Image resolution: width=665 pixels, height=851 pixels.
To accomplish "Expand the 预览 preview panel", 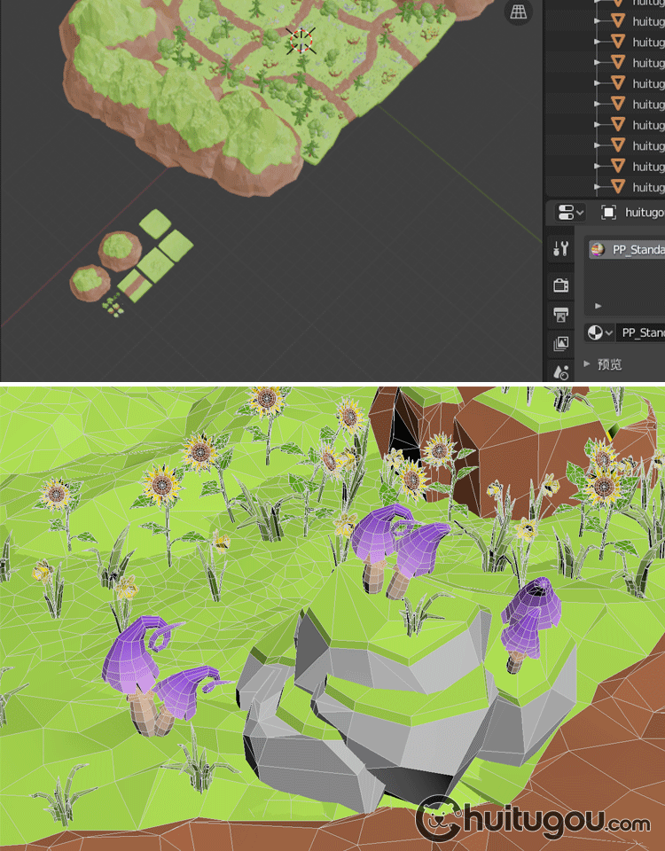I will tap(587, 363).
